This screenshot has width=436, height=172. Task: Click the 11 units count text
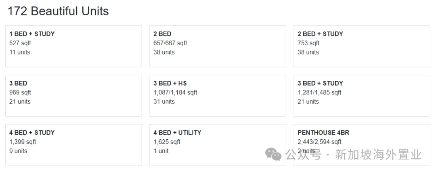tap(19, 52)
